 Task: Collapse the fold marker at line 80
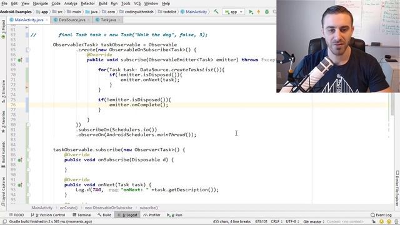pyautogui.click(x=28, y=125)
